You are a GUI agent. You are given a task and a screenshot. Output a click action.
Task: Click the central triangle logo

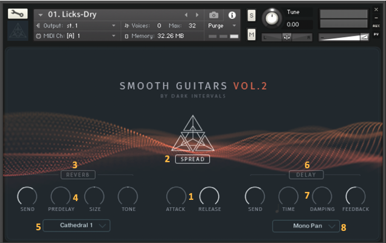click(x=193, y=133)
